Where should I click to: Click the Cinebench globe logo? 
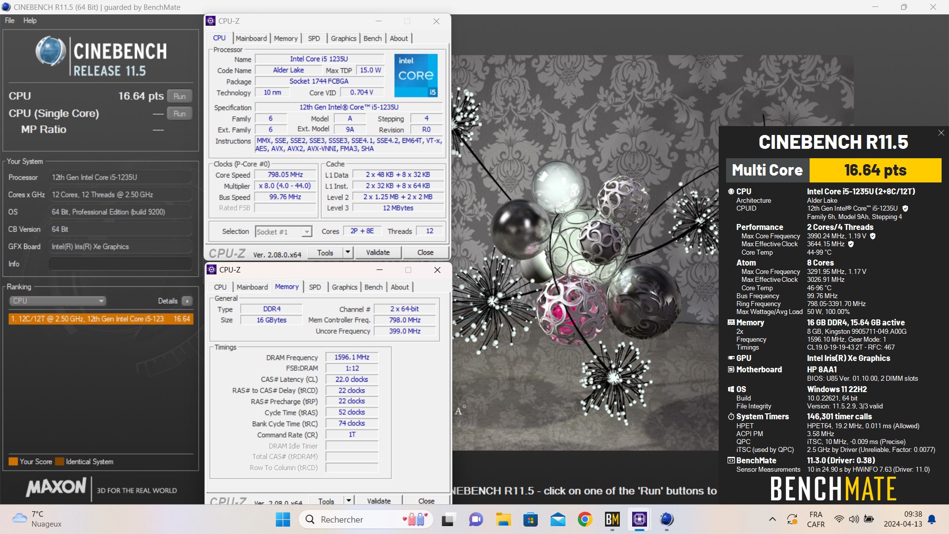[x=50, y=51]
